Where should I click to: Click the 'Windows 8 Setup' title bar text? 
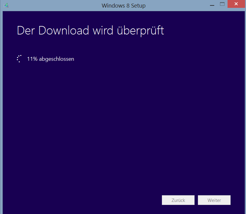123,6
